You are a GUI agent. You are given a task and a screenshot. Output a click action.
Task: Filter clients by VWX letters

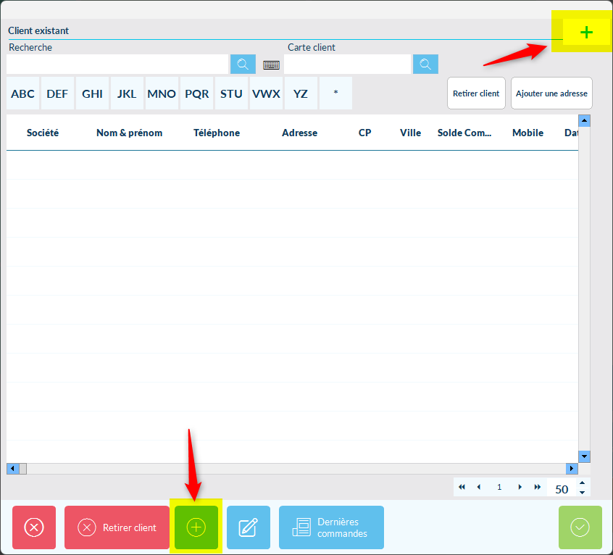(x=266, y=93)
